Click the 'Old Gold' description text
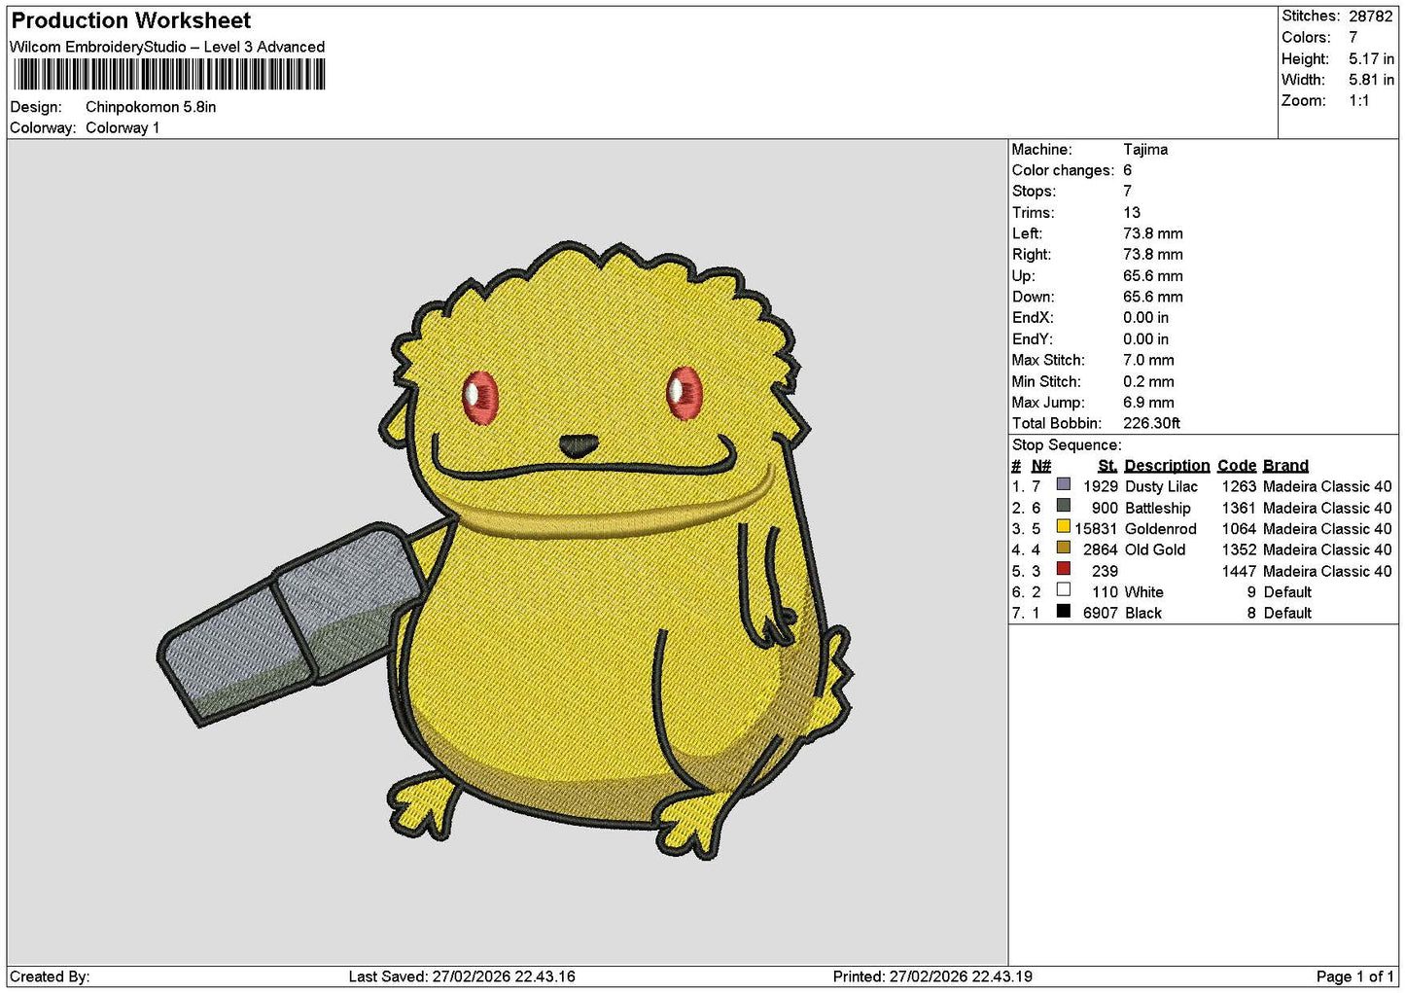The height and width of the screenshot is (993, 1405). pos(1155,550)
